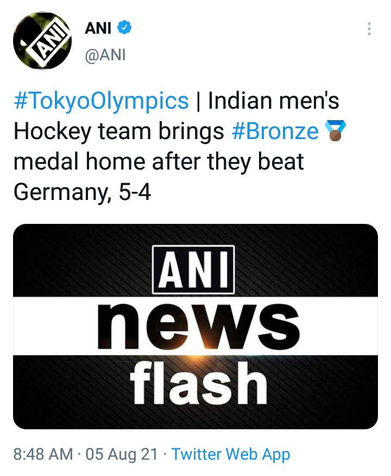Click the "Indian men's" tweet text
391x476 pixels.
(274, 101)
